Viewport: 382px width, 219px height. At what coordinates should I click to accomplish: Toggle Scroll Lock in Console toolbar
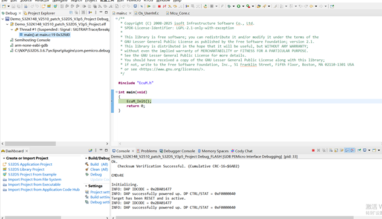tap(336, 151)
